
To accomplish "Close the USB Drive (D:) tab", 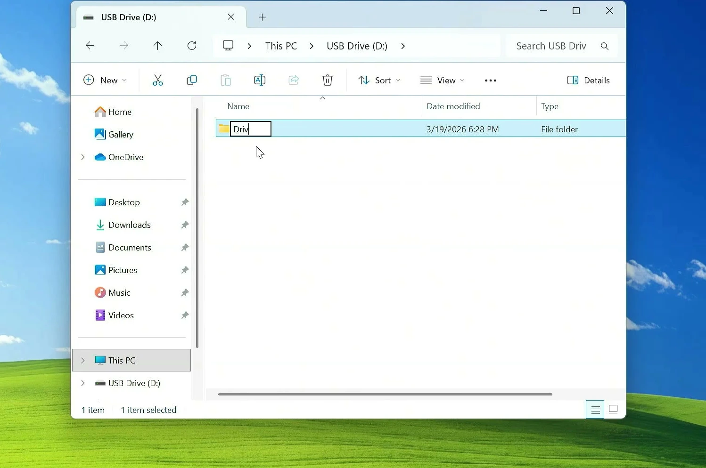I will [231, 17].
